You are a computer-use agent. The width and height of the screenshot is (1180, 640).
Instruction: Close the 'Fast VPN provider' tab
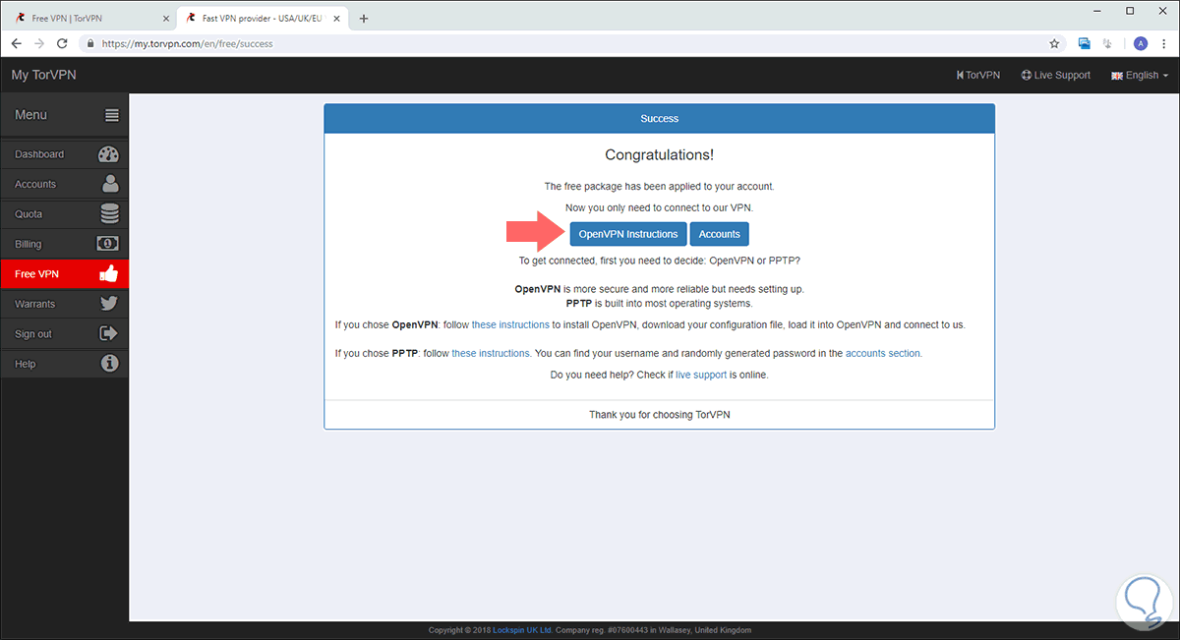pyautogui.click(x=336, y=19)
